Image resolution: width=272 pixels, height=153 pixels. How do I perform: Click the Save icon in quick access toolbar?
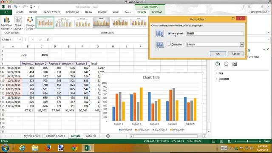(x=9, y=7)
